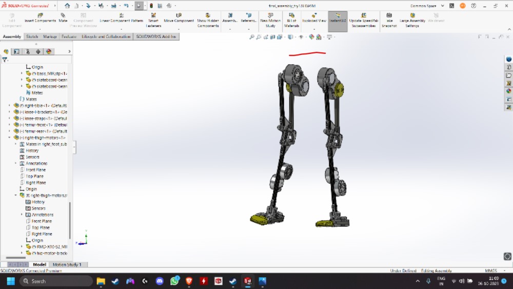This screenshot has width=513, height=289.
Task: Open Large Assembly Settings
Action: pos(412,18)
